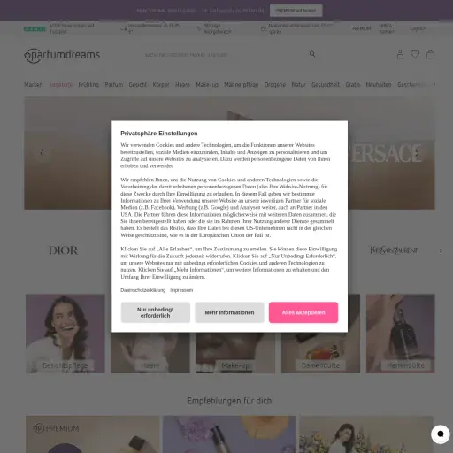Open the Gesichtspflege category tile
The width and height of the screenshot is (453, 453).
(65, 334)
